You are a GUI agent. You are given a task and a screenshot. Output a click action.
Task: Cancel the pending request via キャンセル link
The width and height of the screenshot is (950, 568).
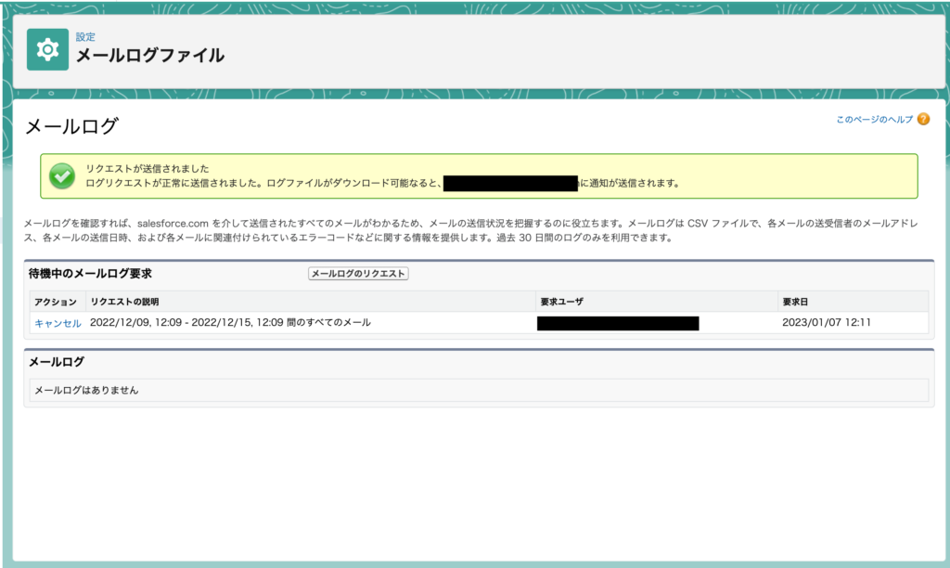pyautogui.click(x=58, y=323)
